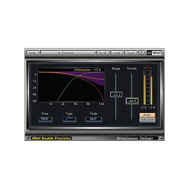The image size is (189, 189).
Task: Open help with the question mark icon
Action: click(141, 53)
